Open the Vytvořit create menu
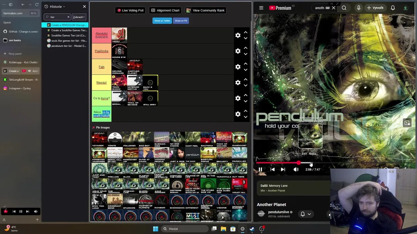 click(x=375, y=8)
